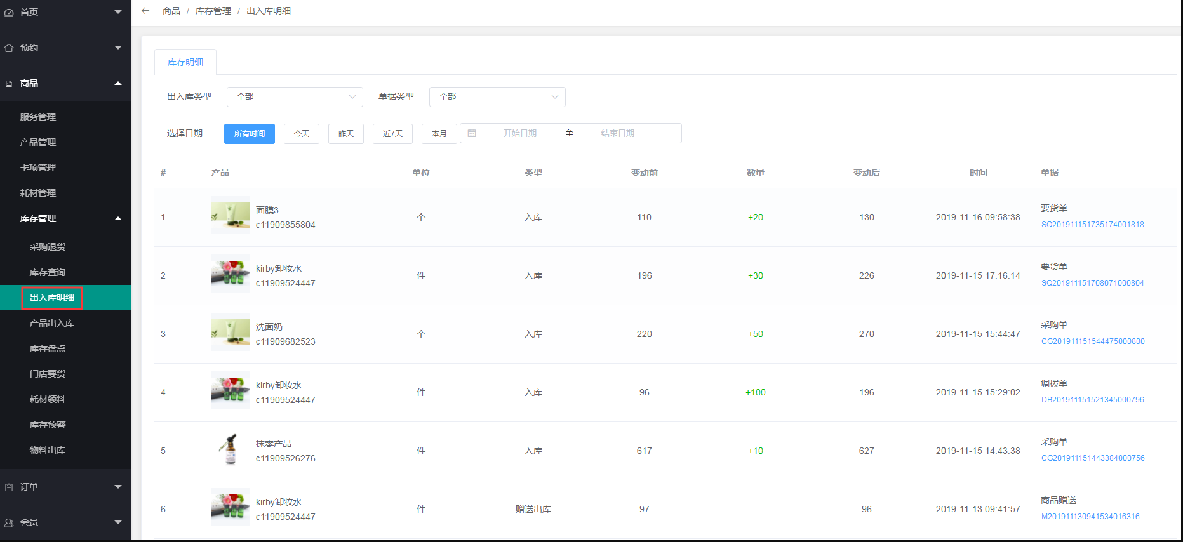Click the 预约 home icon in sidebar
This screenshot has width=1183, height=542.
pyautogui.click(x=9, y=48)
